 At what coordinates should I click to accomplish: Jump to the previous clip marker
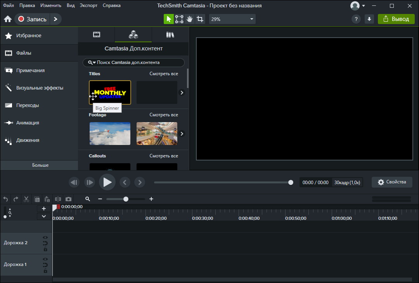pos(125,182)
